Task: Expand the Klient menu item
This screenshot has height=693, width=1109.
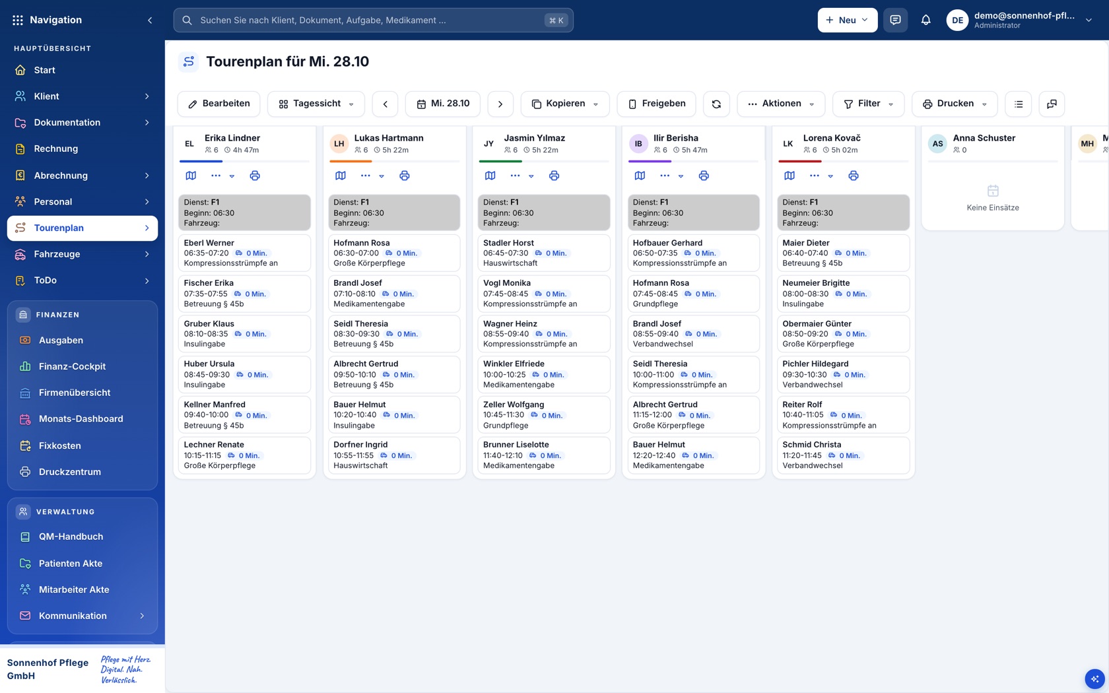Action: point(83,96)
